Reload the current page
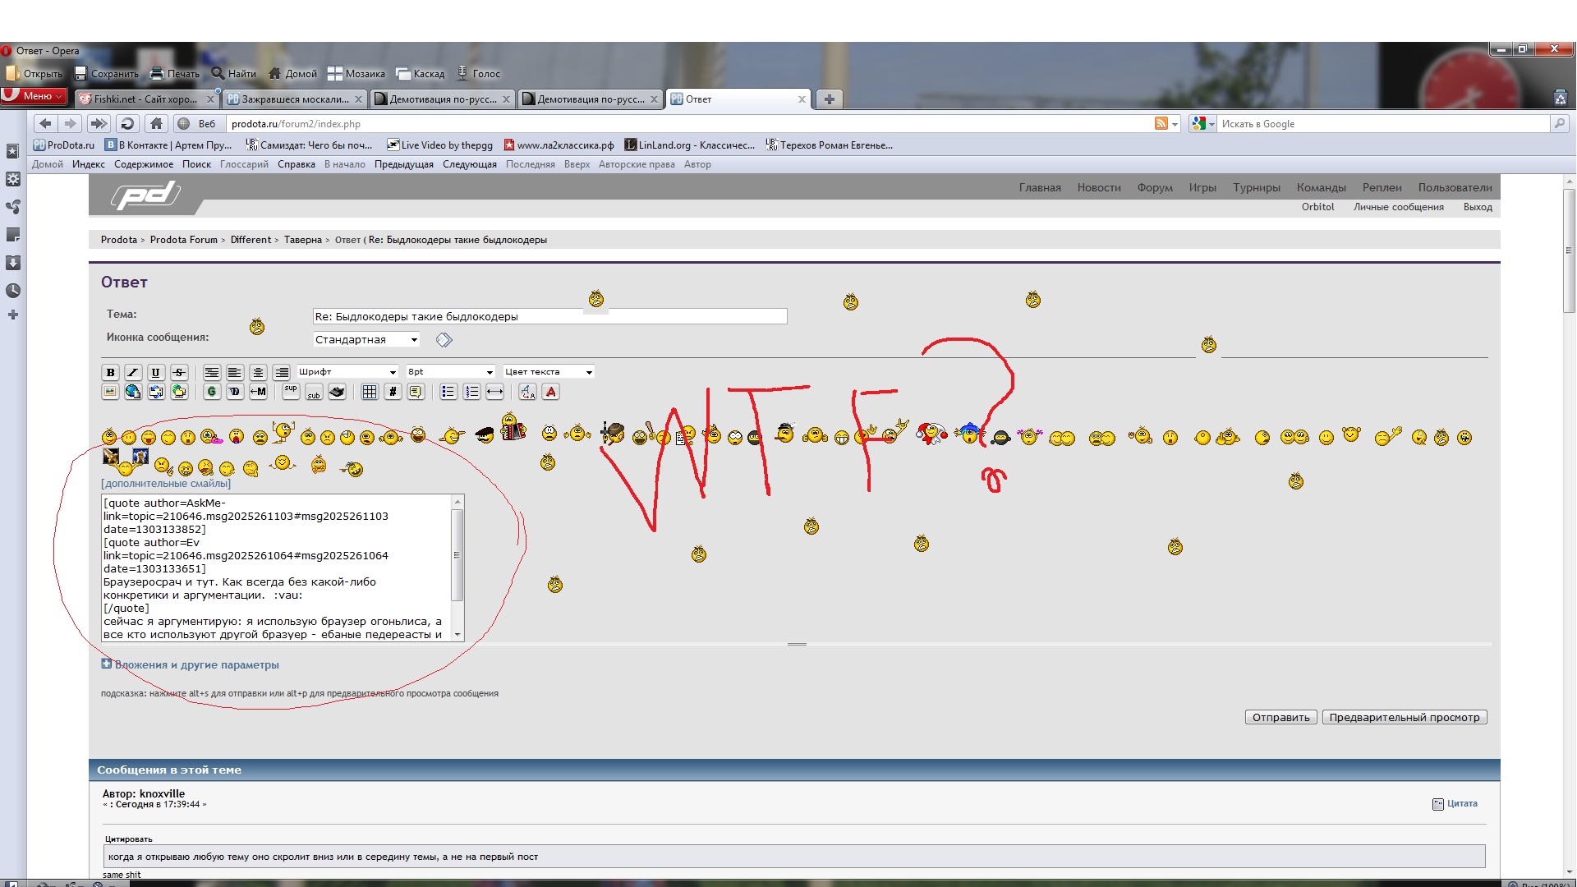 [127, 124]
